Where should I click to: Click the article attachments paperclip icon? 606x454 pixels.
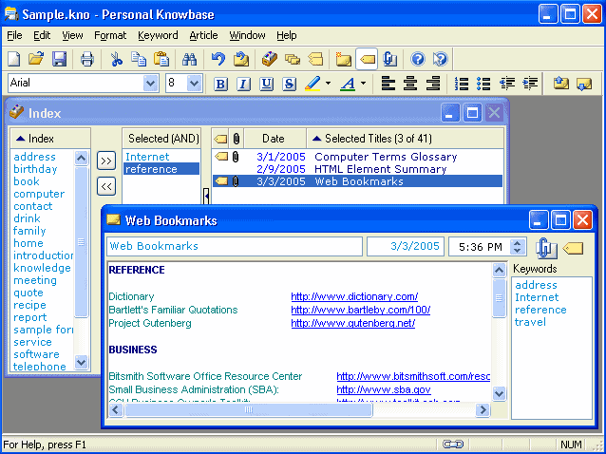(546, 248)
